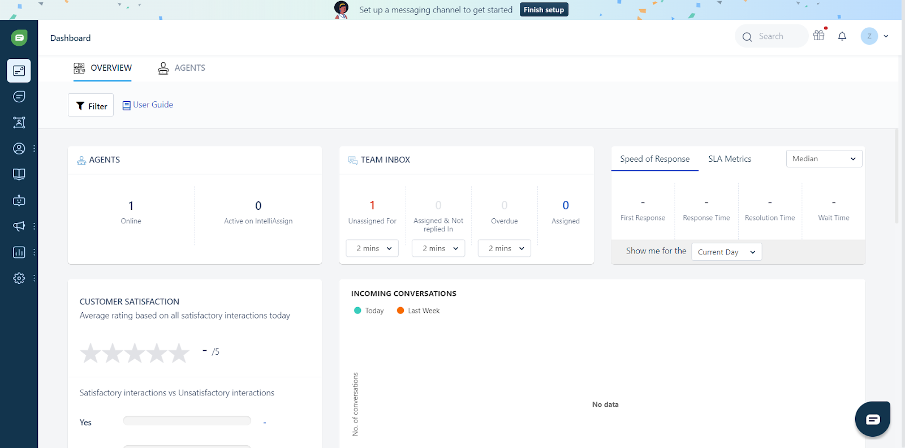The image size is (905, 448).
Task: Open the settings gear icon in sidebar
Action: coord(19,278)
